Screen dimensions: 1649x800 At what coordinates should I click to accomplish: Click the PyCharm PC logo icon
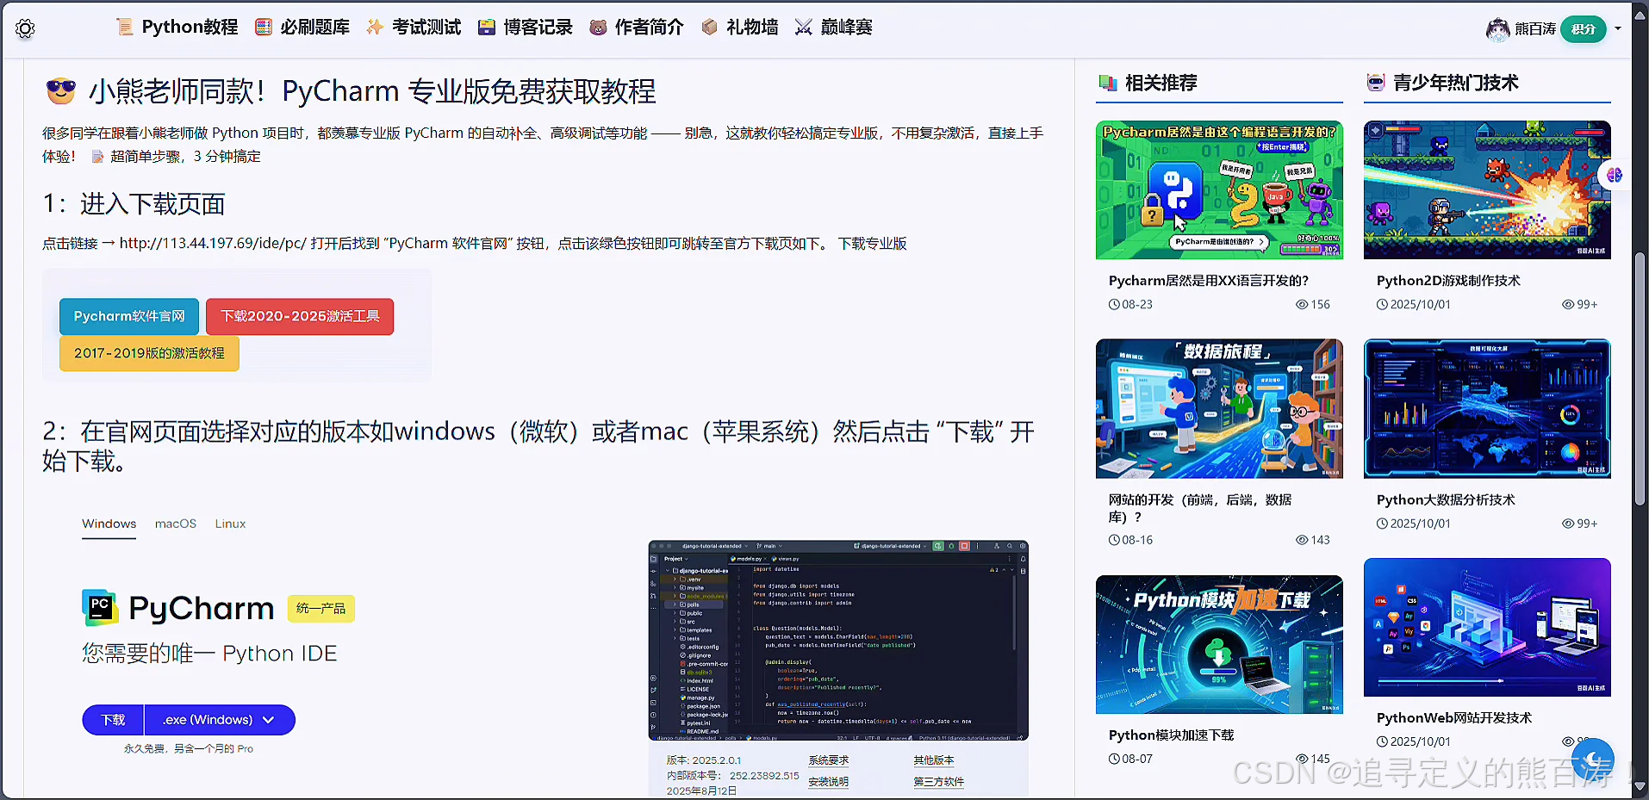[100, 607]
